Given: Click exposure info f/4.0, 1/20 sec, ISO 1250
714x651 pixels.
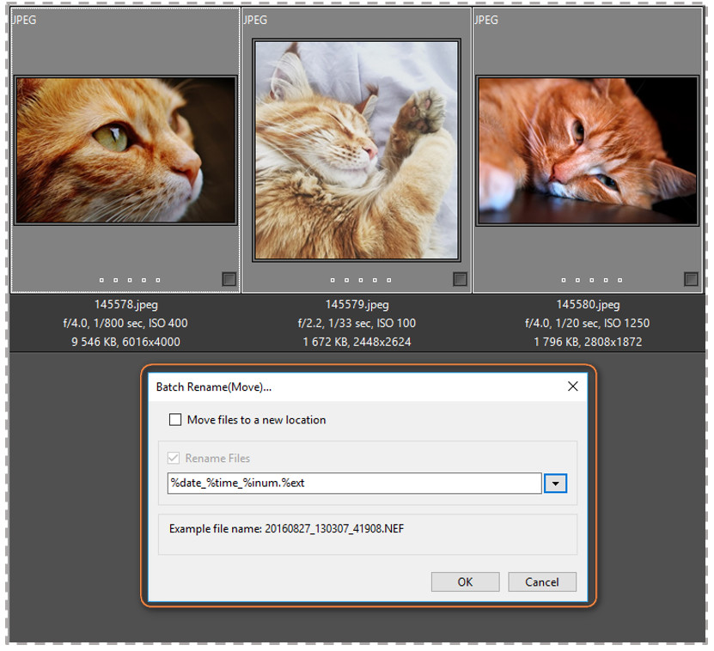Looking at the screenshot, I should point(588,323).
